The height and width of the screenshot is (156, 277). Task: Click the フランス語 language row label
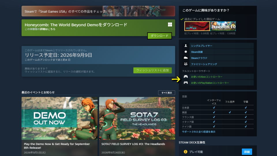click(188, 117)
